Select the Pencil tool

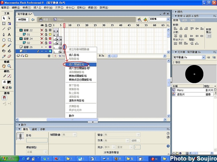(4, 45)
